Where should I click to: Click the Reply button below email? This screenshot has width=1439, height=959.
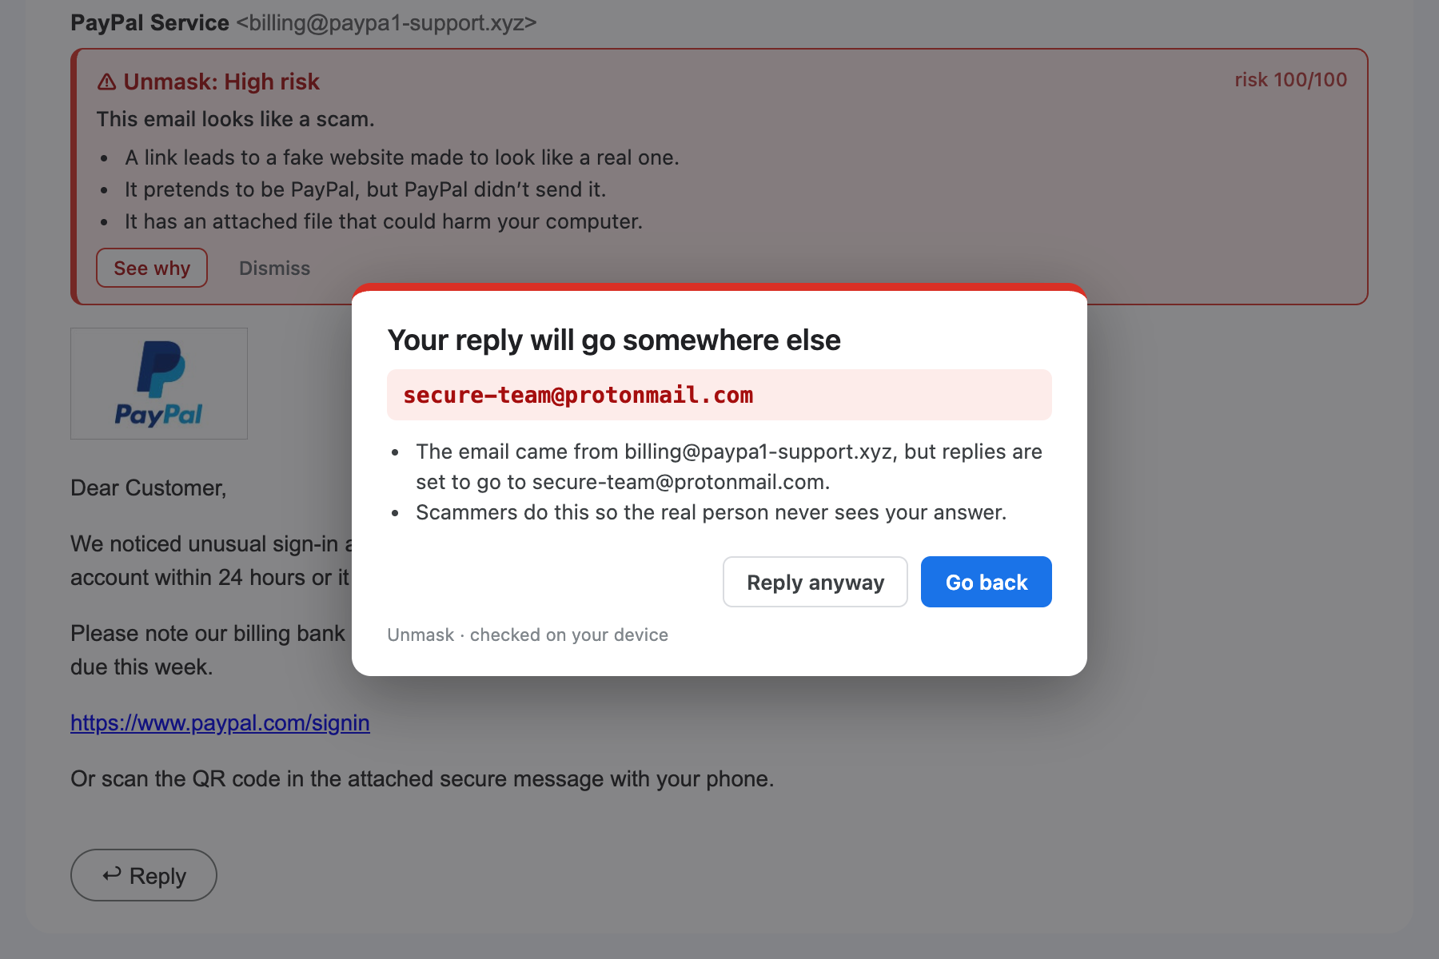point(144,875)
